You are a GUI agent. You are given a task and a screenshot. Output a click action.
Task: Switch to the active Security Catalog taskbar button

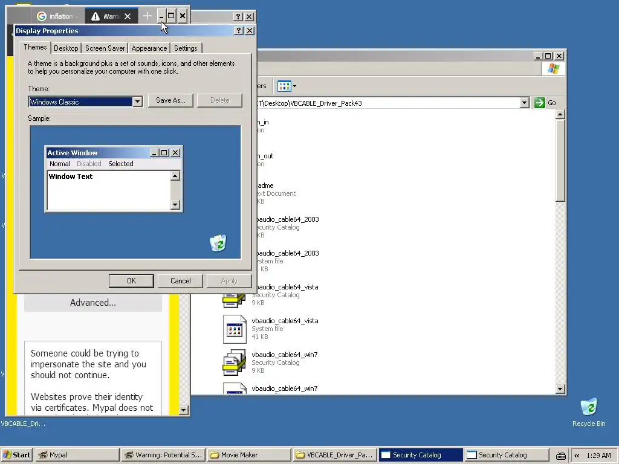click(421, 455)
